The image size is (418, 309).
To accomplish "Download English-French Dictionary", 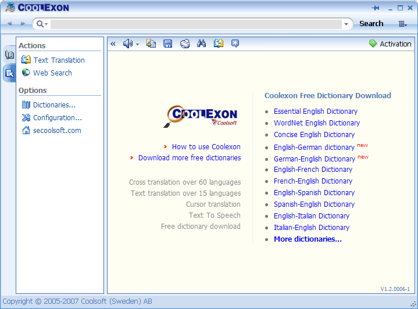I will point(313,170).
